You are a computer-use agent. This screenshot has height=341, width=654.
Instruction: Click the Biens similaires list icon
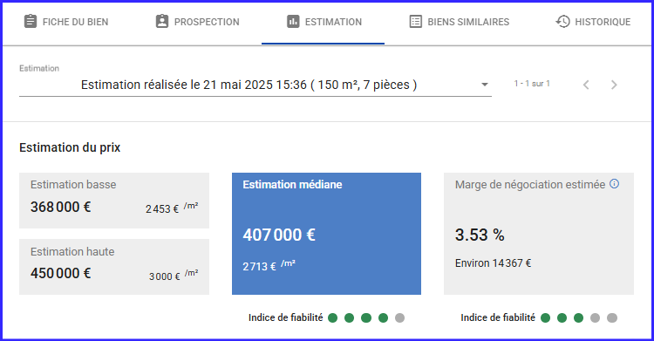tap(415, 21)
